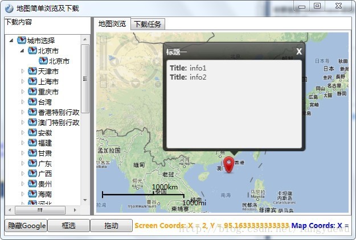356x240 pixels.
Task: Click the 安徽 node icon
Action: tap(32, 133)
